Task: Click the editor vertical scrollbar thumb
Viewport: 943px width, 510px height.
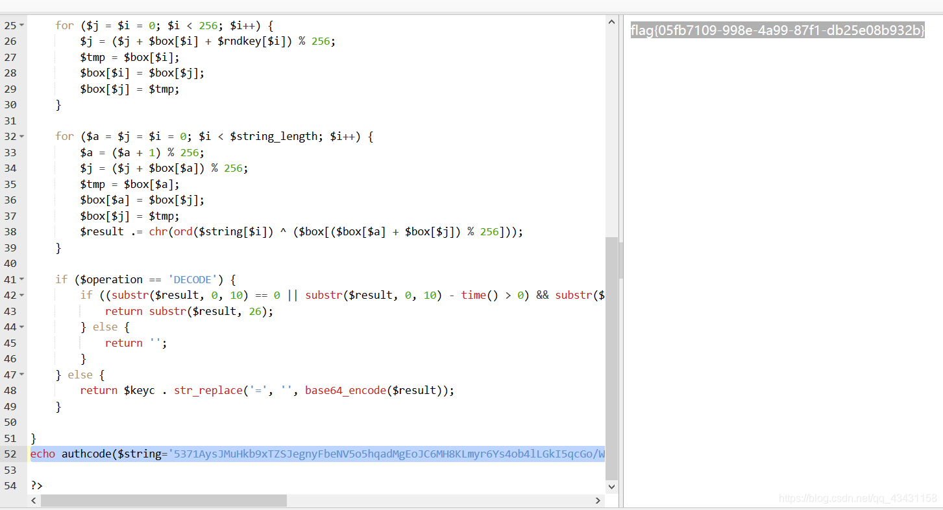Action: 611,358
